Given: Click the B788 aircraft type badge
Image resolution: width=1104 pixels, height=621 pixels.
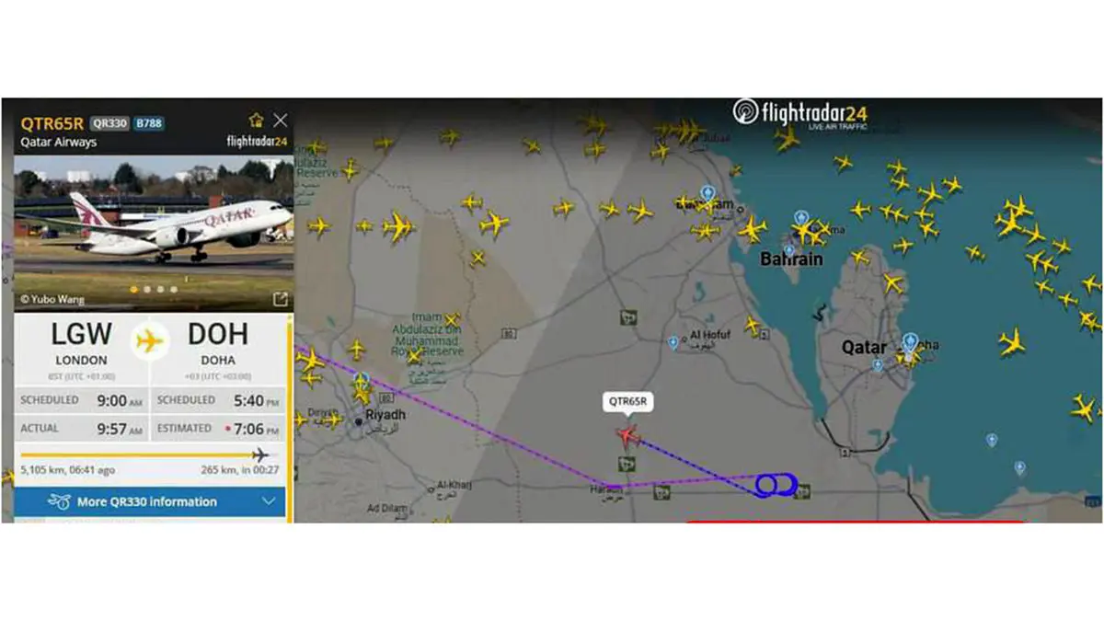Looking at the screenshot, I should tap(149, 123).
